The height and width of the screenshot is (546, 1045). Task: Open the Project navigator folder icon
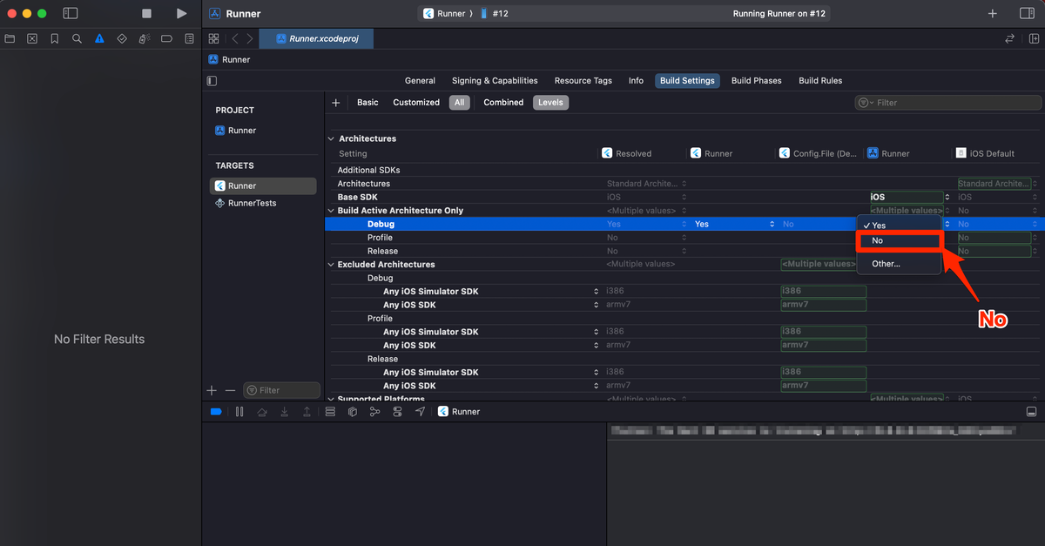pyautogui.click(x=10, y=39)
